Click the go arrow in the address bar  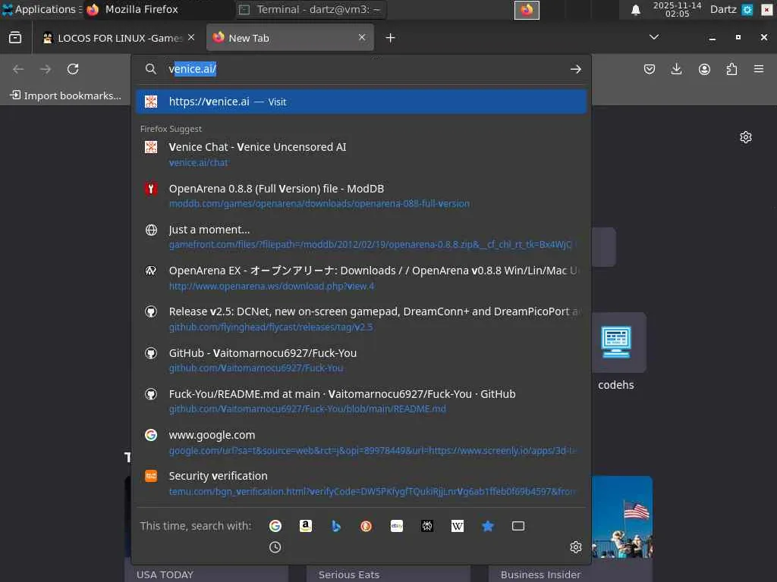(575, 69)
